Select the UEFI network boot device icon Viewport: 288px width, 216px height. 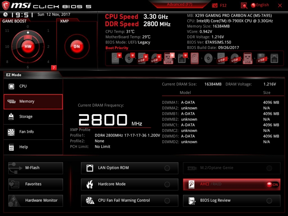[183, 58]
